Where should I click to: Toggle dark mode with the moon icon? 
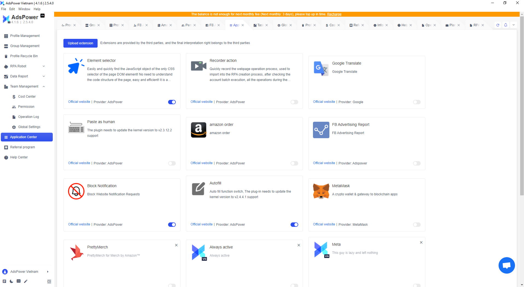point(11,281)
